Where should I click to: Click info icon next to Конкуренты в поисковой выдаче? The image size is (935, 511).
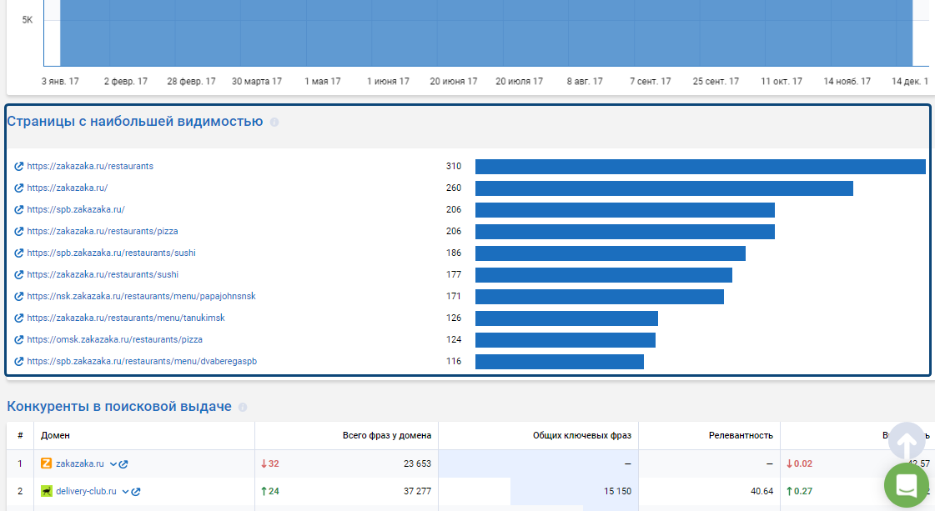click(243, 408)
